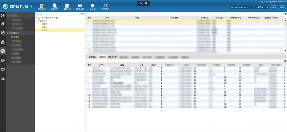287x132 pixels.
Task: Open the search-key icon at top of left sidebar
Action: 3,16
